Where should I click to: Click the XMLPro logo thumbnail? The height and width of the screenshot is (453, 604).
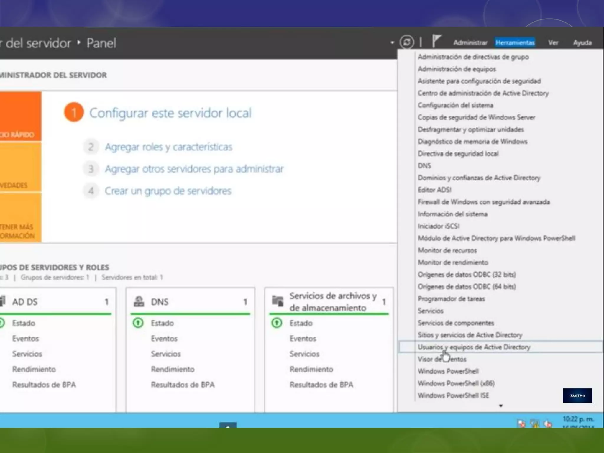tap(577, 395)
